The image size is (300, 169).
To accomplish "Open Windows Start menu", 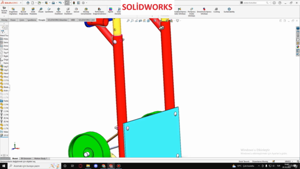I will 4,166.
